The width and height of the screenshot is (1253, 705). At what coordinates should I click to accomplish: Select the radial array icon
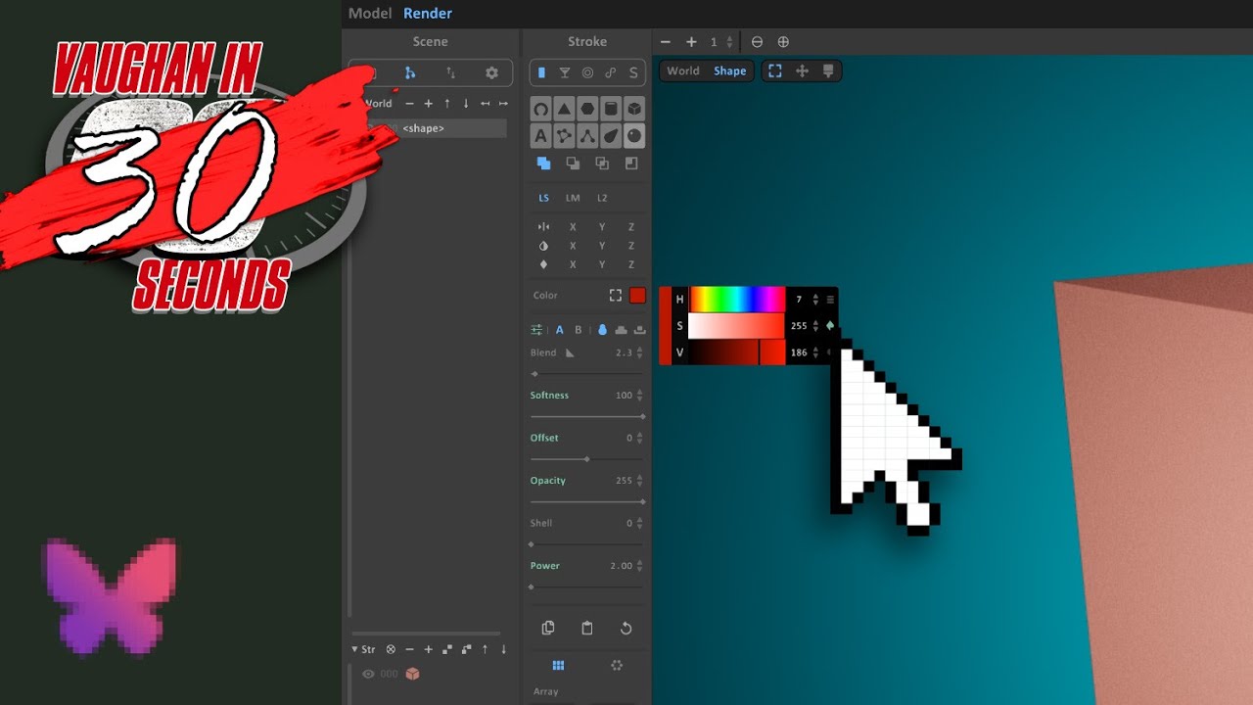coord(617,666)
